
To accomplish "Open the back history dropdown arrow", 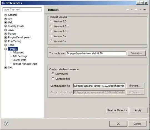I will coord(132,10).
